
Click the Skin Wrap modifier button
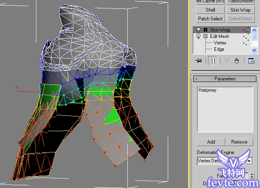[240, 10]
